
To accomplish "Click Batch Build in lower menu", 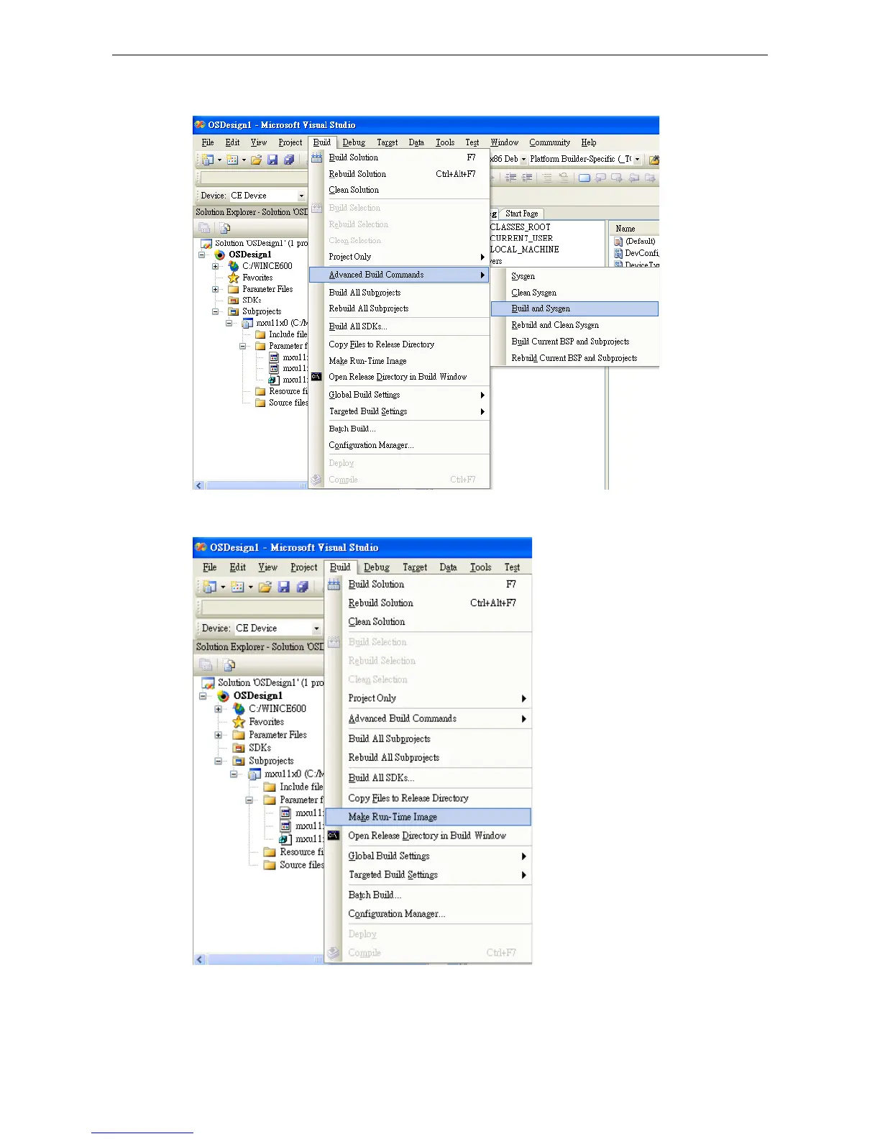I will click(x=375, y=895).
